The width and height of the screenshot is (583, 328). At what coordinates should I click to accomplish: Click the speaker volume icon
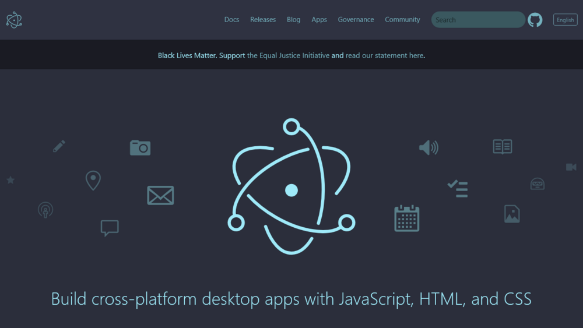429,147
